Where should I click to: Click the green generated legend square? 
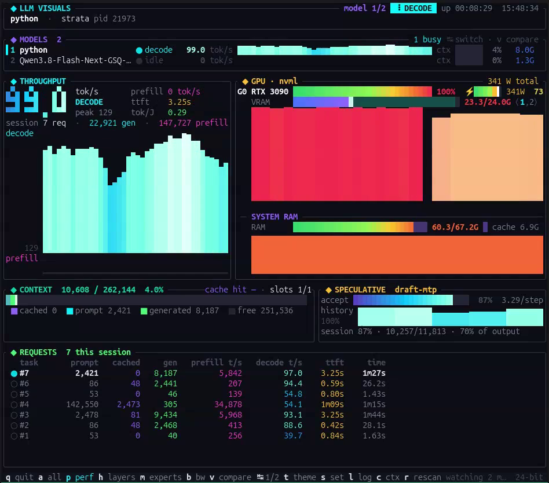pos(144,311)
